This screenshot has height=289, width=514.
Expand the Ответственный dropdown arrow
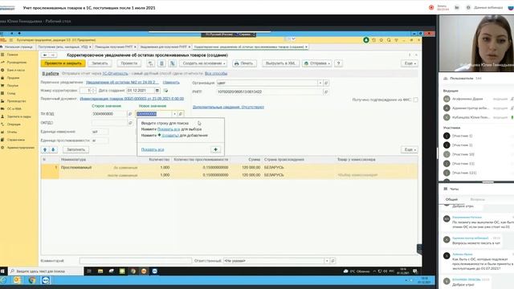click(x=327, y=261)
